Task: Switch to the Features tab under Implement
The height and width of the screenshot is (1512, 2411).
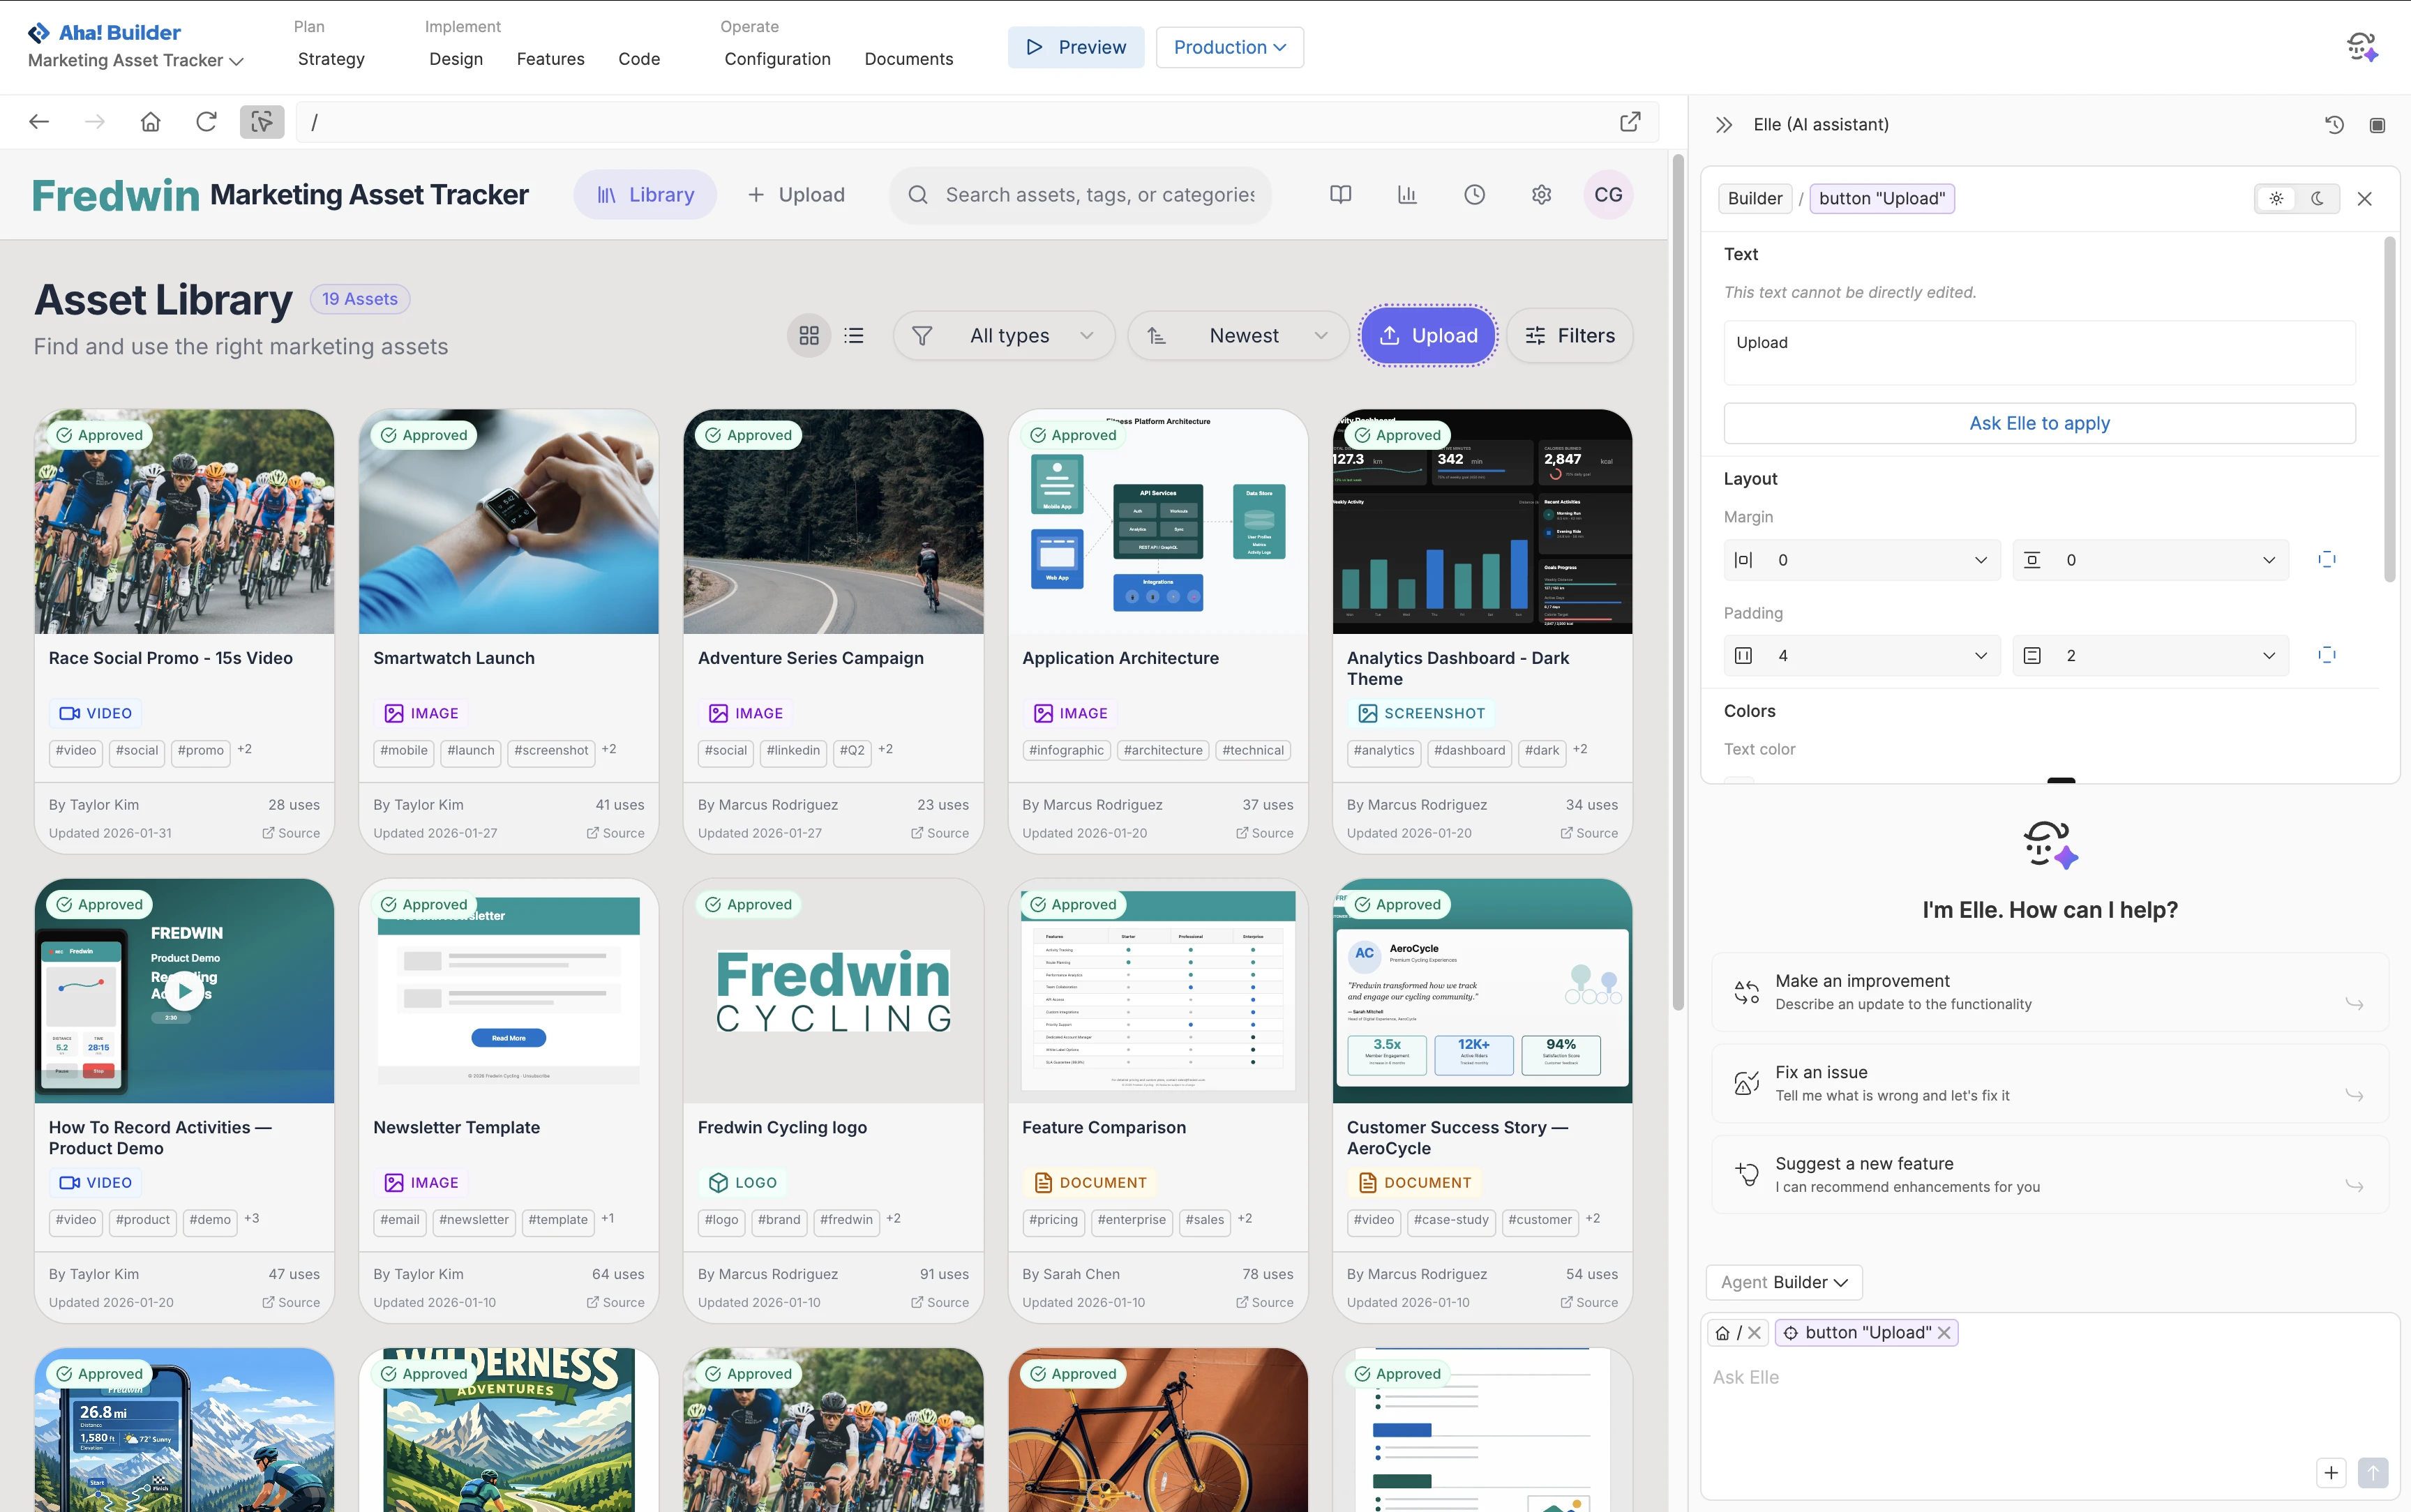Action: tap(550, 59)
